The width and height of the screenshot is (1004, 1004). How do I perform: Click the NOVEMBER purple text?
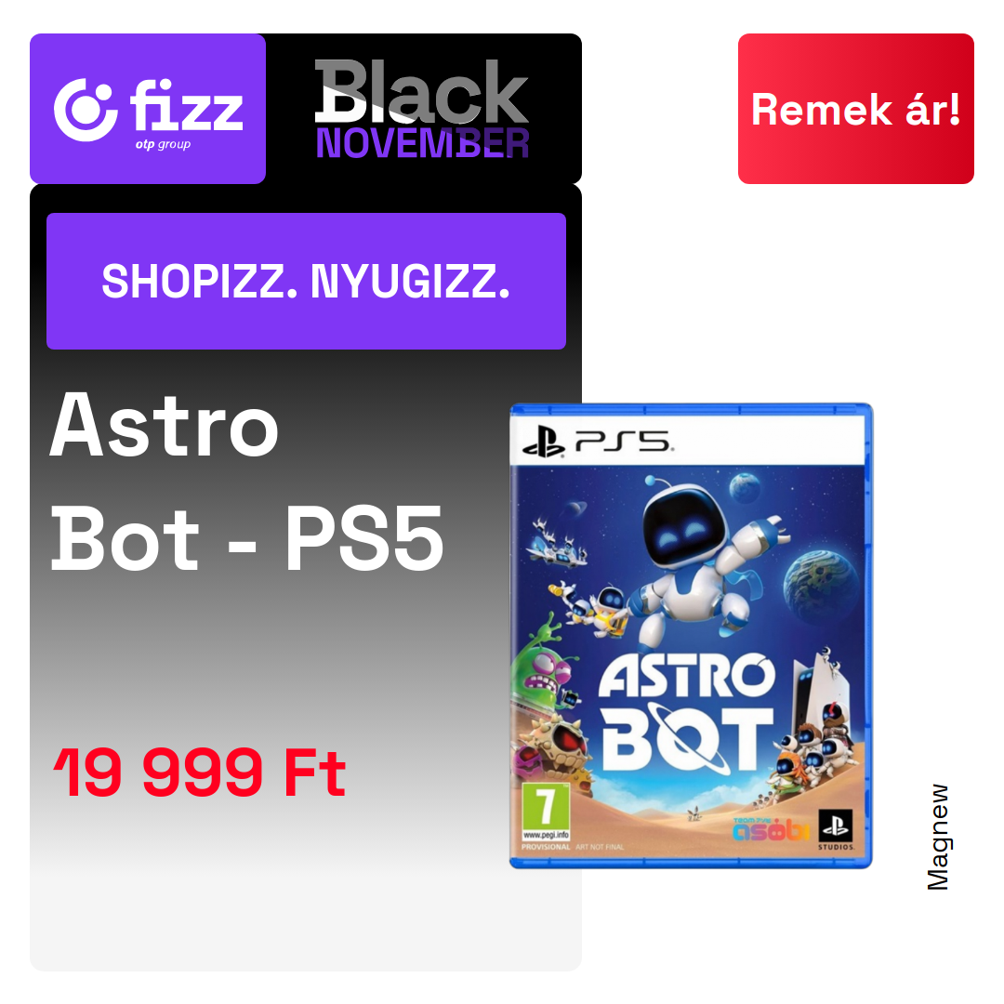[423, 143]
